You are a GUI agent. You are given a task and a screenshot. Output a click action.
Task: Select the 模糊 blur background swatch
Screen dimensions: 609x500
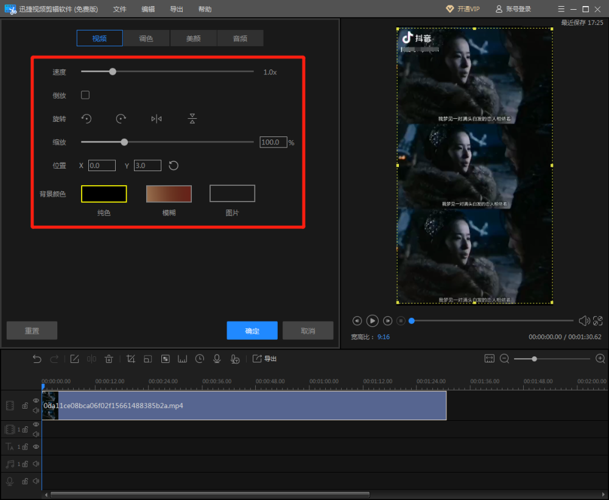coord(169,194)
